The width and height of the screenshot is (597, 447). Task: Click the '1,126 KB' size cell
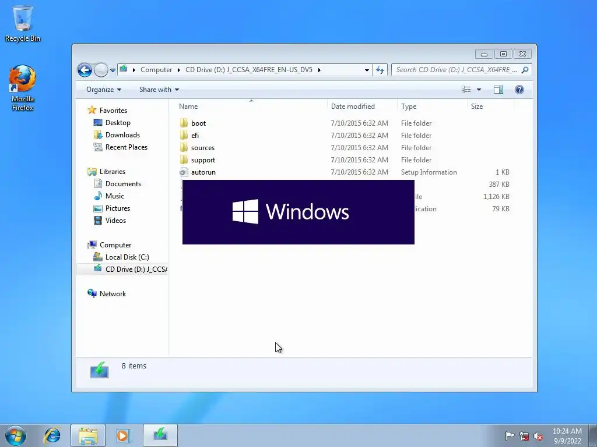[496, 197]
